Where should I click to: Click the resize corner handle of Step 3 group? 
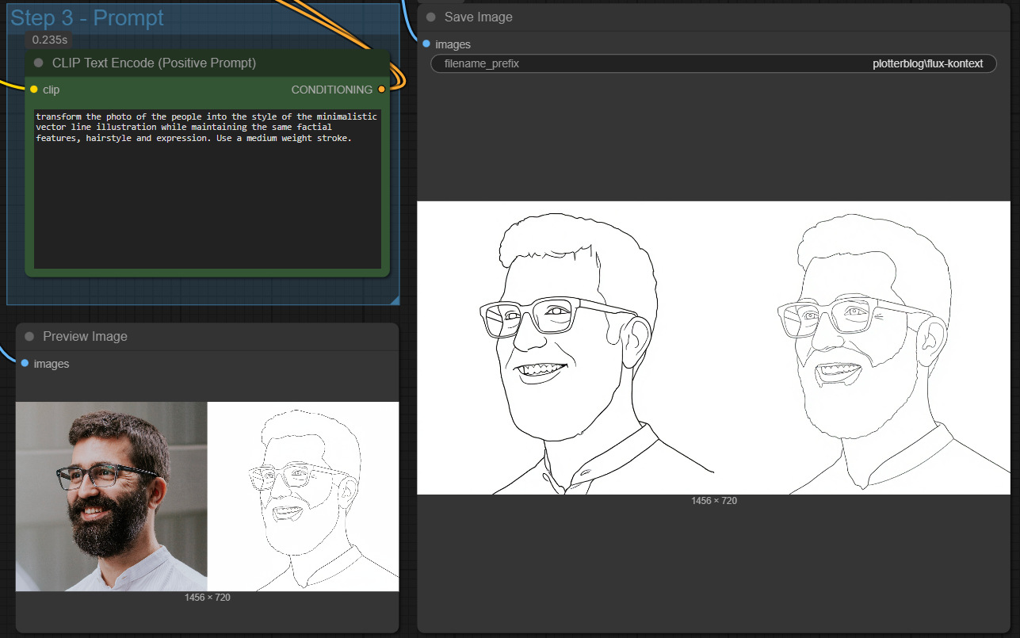[395, 300]
